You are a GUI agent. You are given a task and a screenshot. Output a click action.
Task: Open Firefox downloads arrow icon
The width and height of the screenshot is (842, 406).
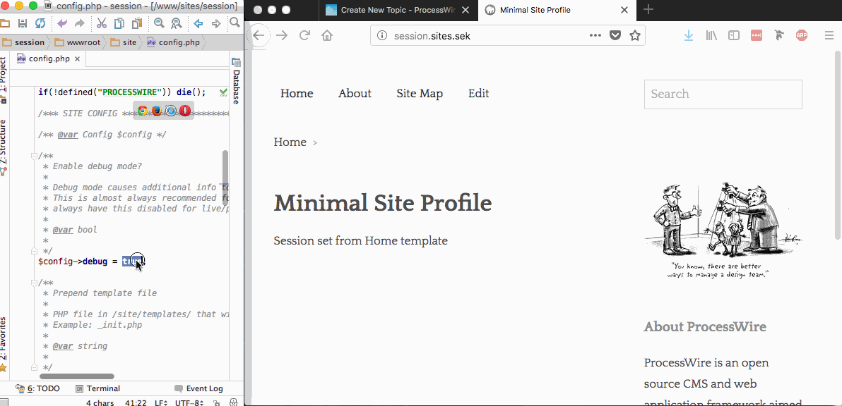pyautogui.click(x=689, y=35)
